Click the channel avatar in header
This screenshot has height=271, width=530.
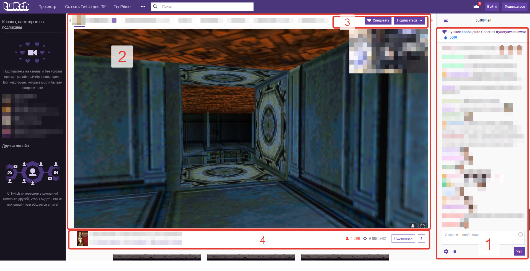(x=79, y=20)
